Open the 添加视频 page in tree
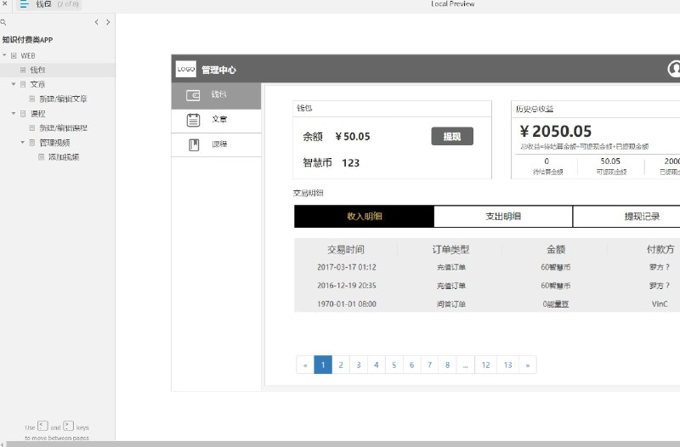 tap(64, 157)
